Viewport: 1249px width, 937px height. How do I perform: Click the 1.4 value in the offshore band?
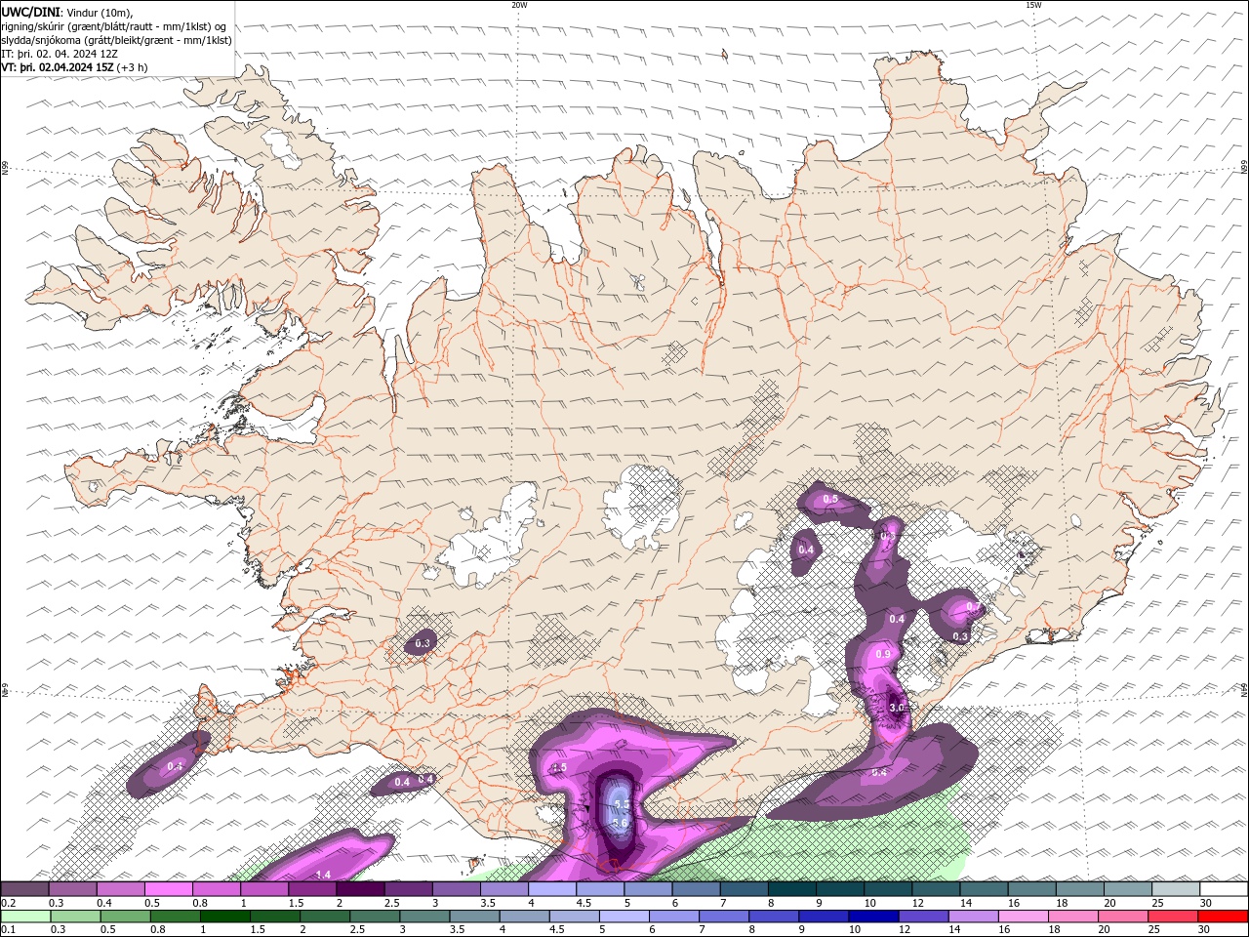pyautogui.click(x=324, y=874)
